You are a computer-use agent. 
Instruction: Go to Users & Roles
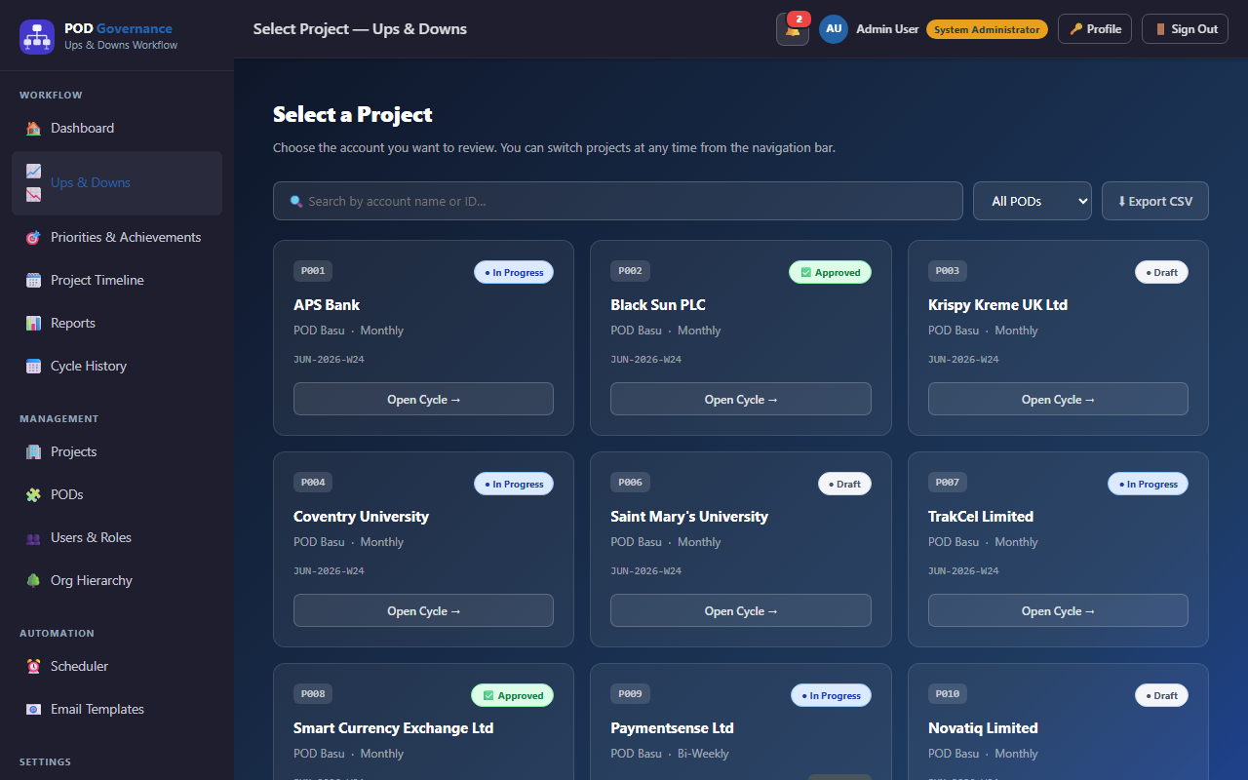(x=117, y=537)
